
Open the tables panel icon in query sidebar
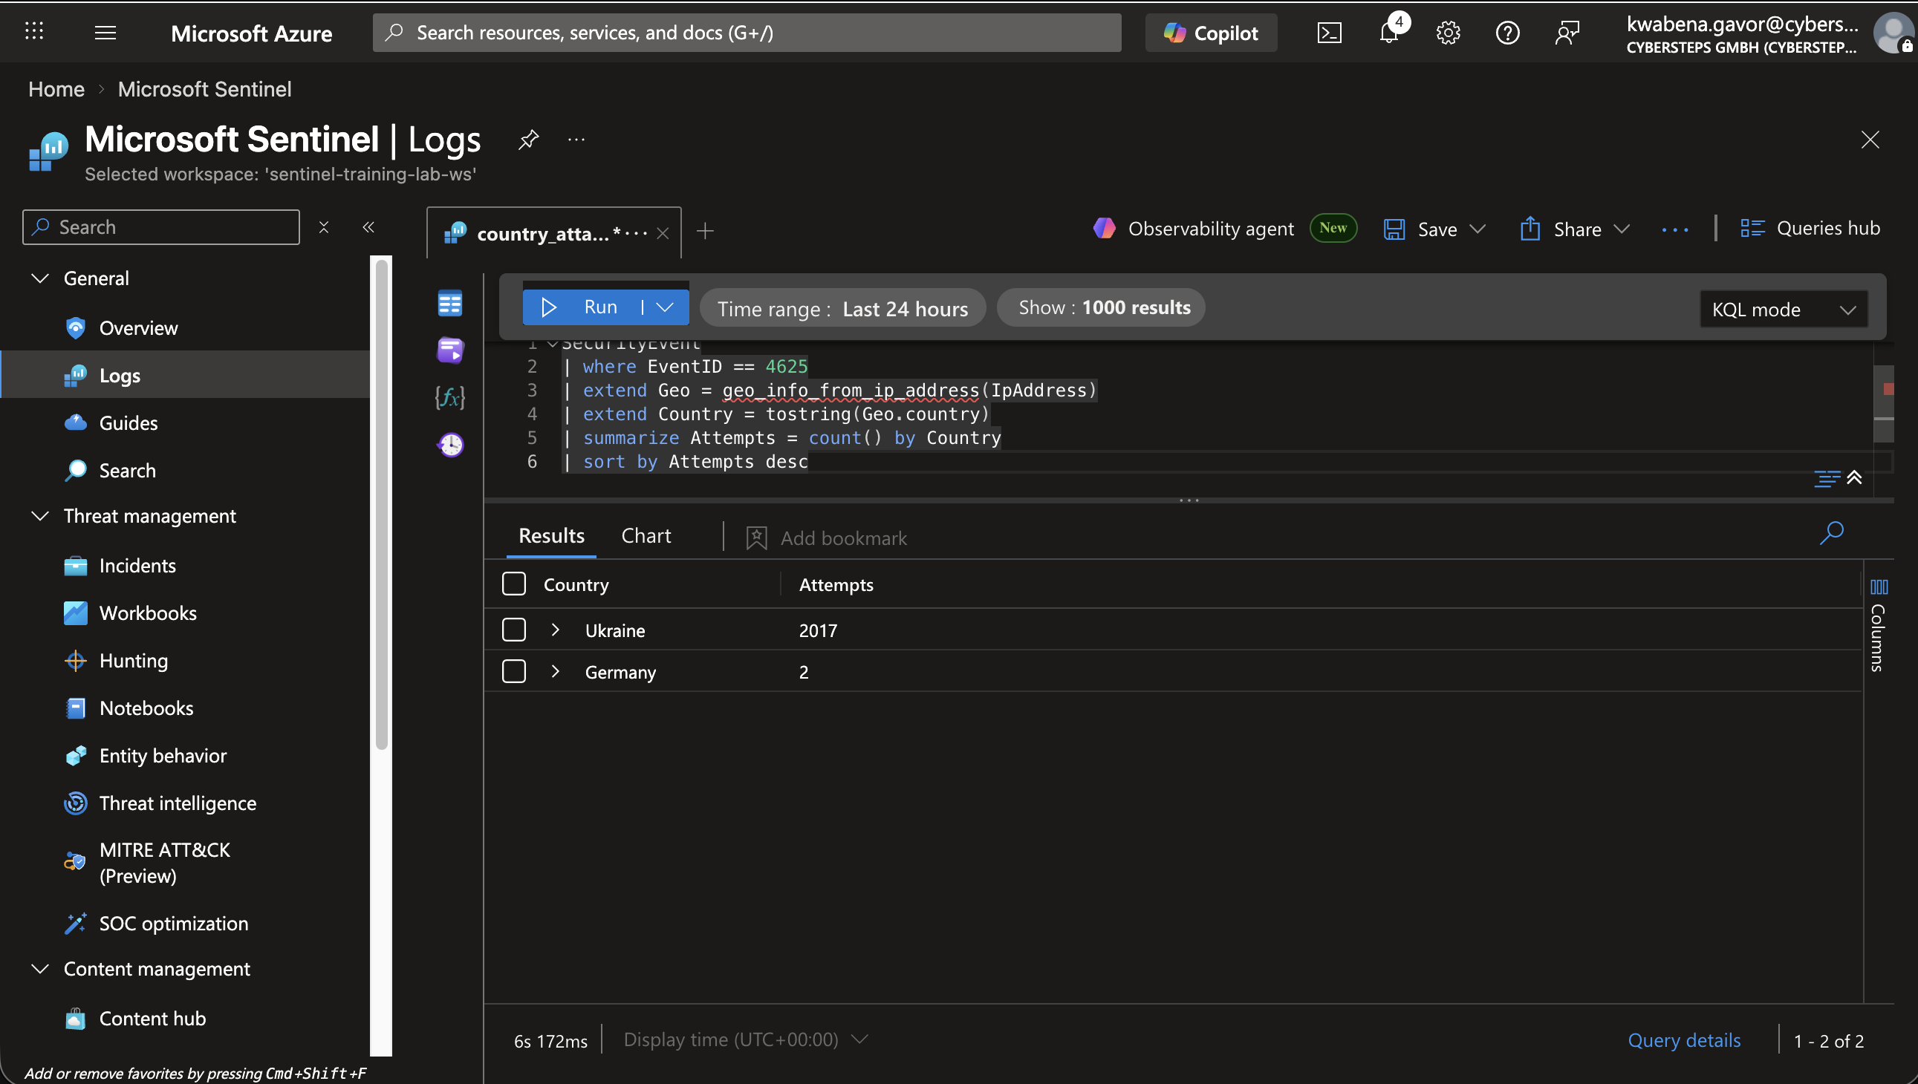[x=450, y=303]
